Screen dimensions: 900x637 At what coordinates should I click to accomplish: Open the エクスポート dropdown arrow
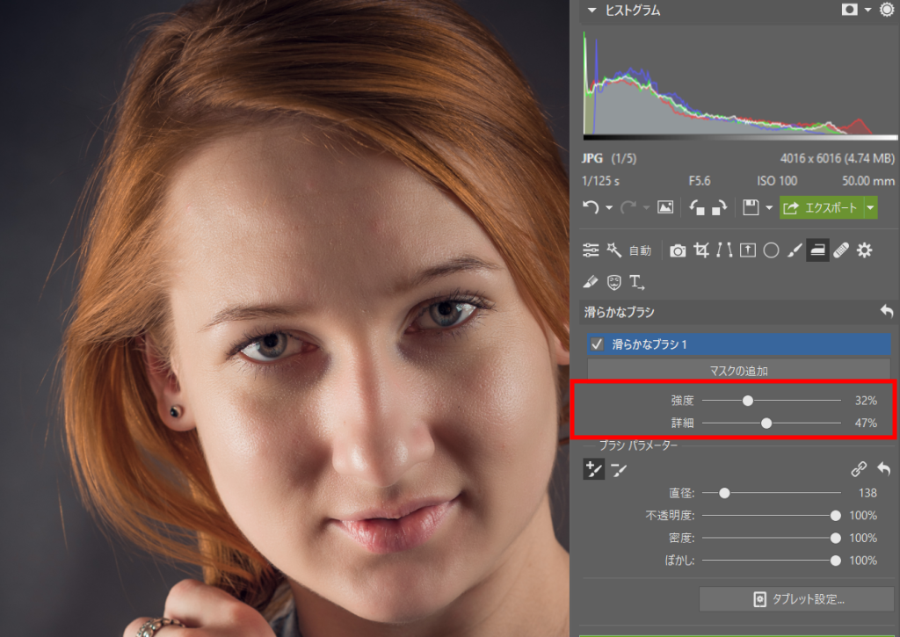[871, 207]
